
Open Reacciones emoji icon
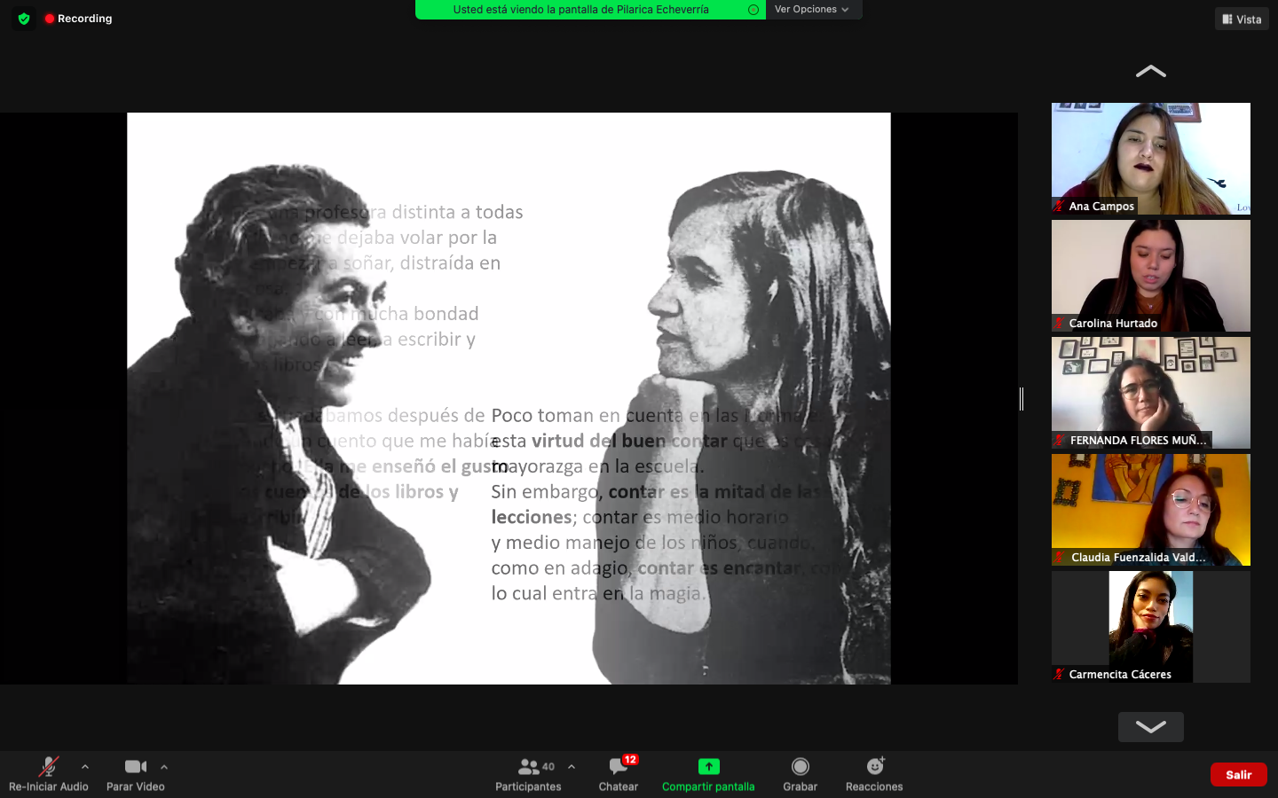click(x=874, y=766)
